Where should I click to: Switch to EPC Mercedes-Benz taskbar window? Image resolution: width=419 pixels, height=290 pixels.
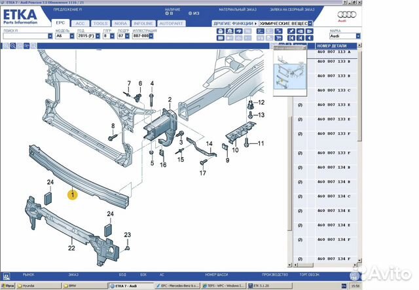coord(177,286)
